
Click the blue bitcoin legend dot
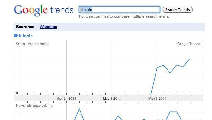point(16,36)
